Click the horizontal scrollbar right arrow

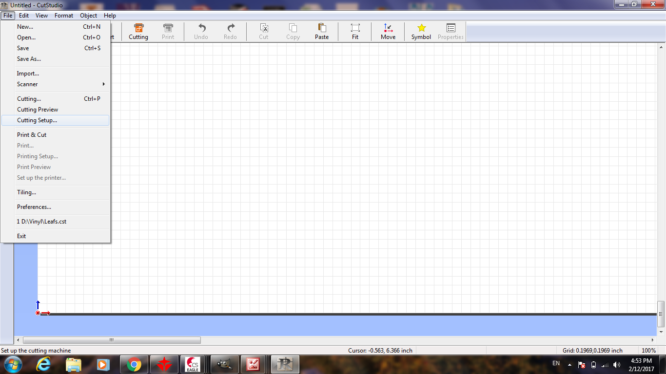tap(653, 340)
